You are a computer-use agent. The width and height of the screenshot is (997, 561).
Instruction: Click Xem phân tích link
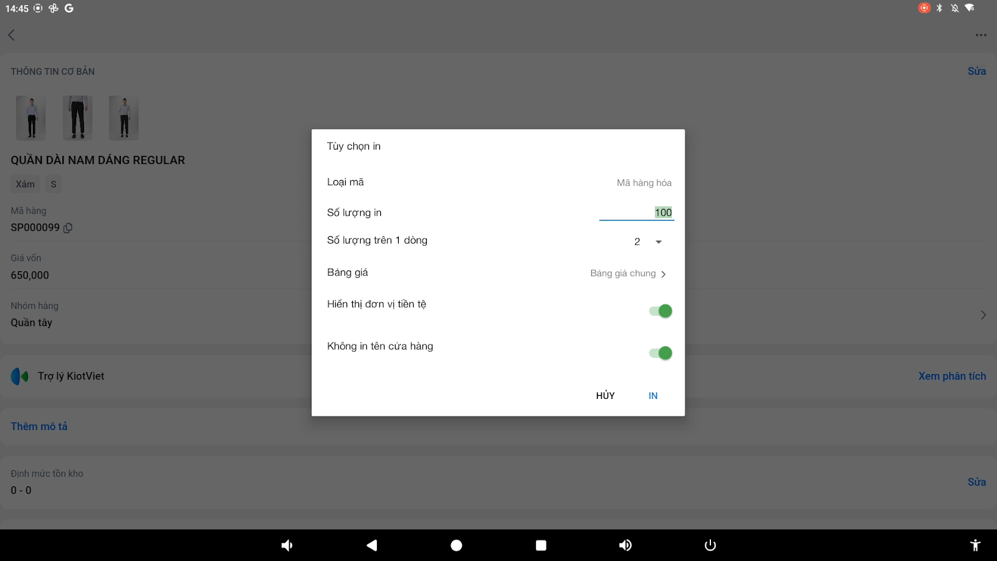[952, 376]
